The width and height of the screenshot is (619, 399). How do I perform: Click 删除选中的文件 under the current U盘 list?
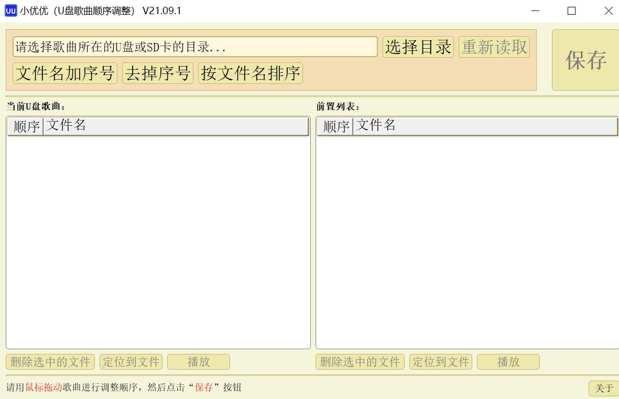pos(50,362)
